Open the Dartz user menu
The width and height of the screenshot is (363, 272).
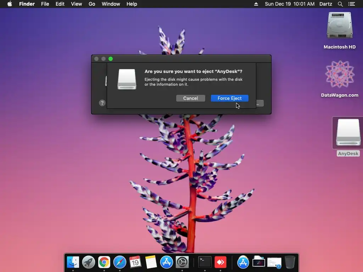(x=325, y=4)
